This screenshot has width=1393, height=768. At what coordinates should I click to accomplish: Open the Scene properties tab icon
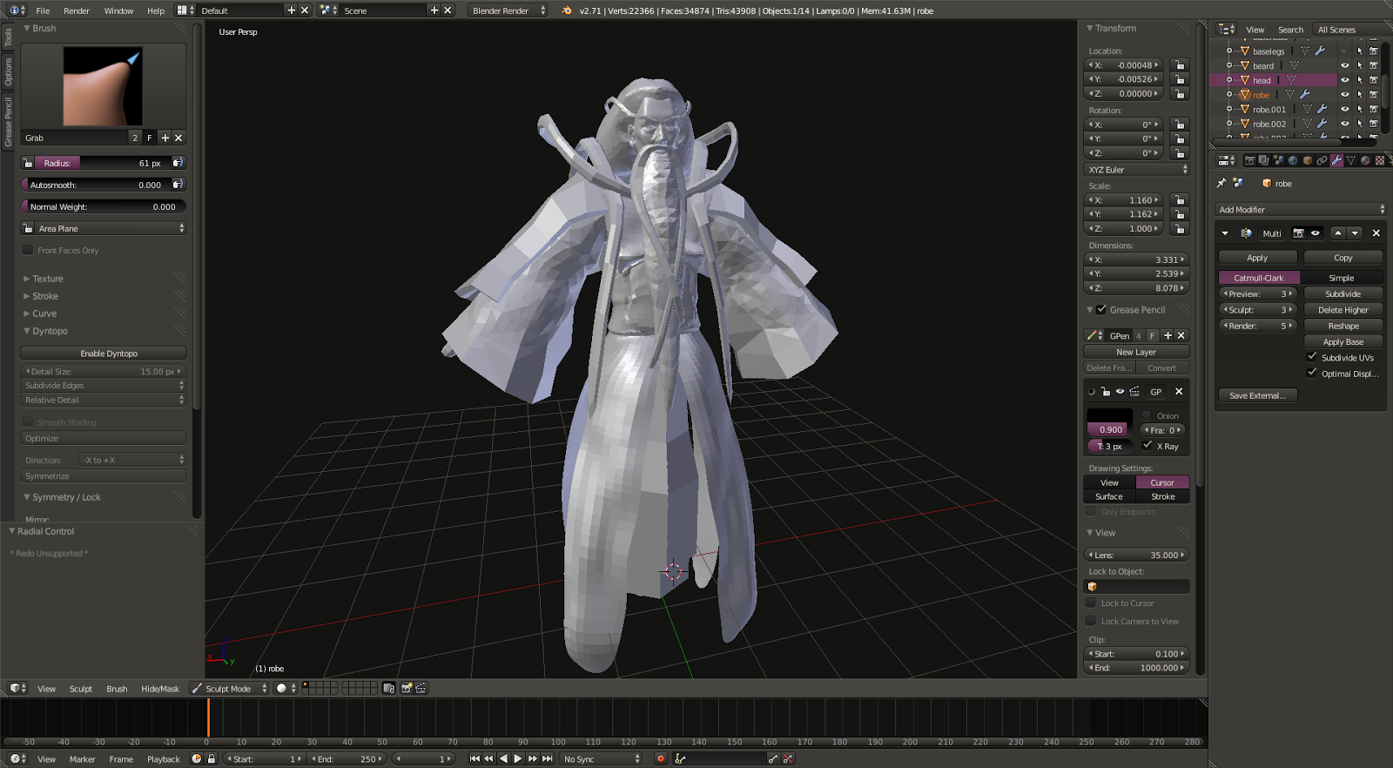pyautogui.click(x=1278, y=160)
